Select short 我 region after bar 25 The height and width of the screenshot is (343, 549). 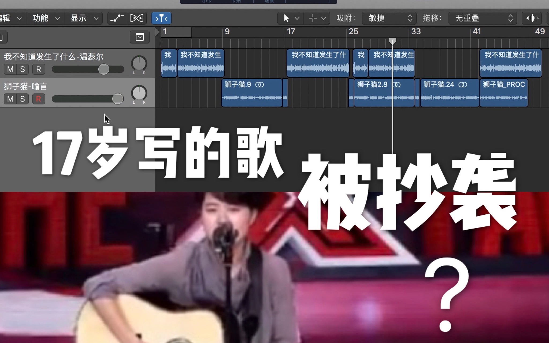361,63
